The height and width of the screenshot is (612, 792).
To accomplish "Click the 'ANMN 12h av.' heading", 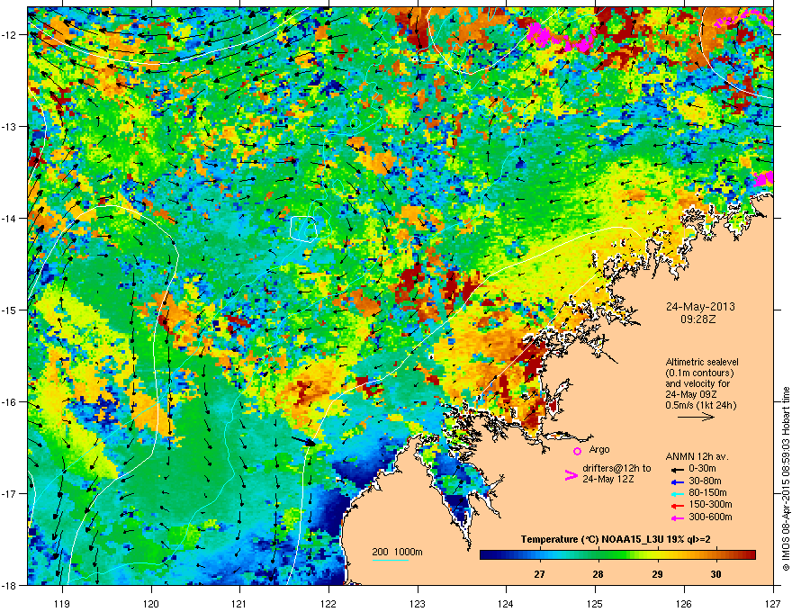I will 697,456.
